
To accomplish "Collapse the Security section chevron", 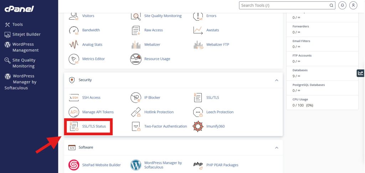I will [277, 80].
